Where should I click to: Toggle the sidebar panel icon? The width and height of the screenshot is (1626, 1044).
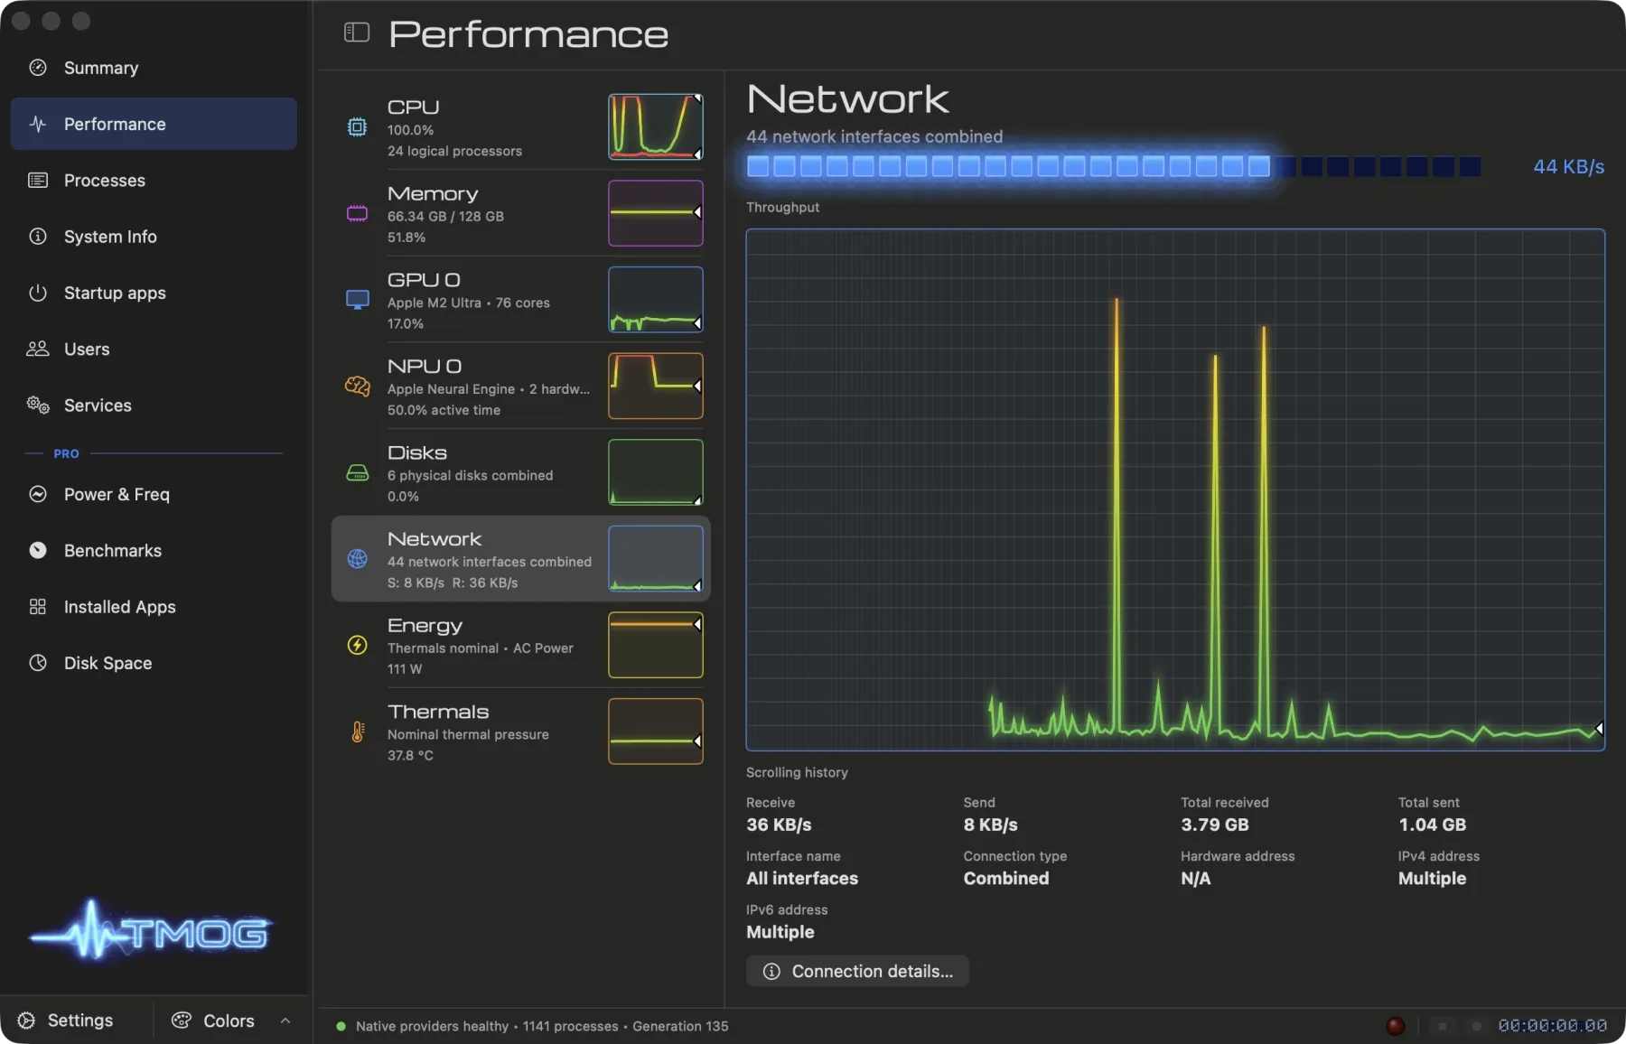pos(357,33)
